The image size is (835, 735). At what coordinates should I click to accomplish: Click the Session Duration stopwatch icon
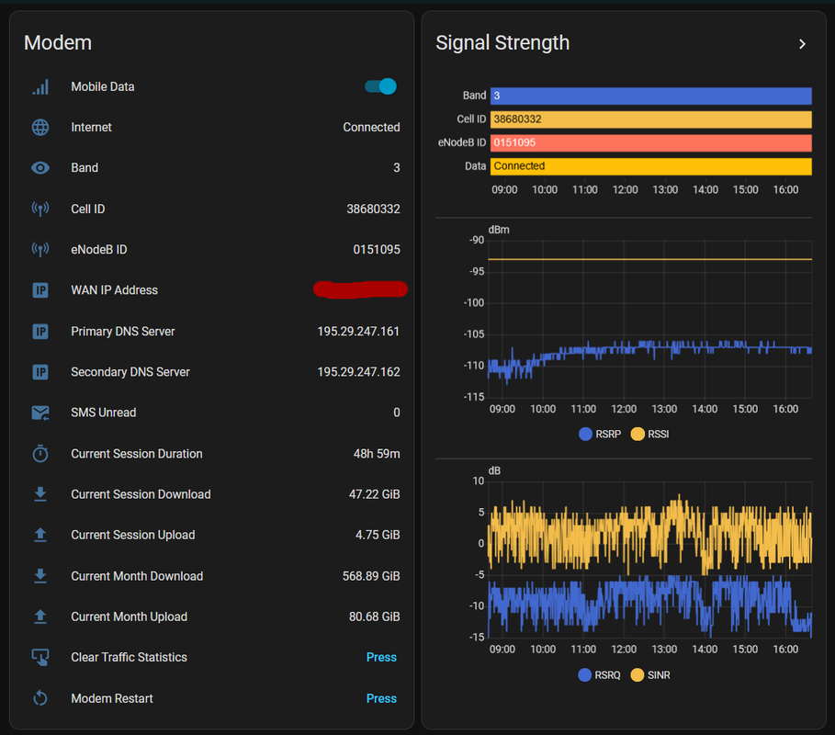pyautogui.click(x=40, y=454)
